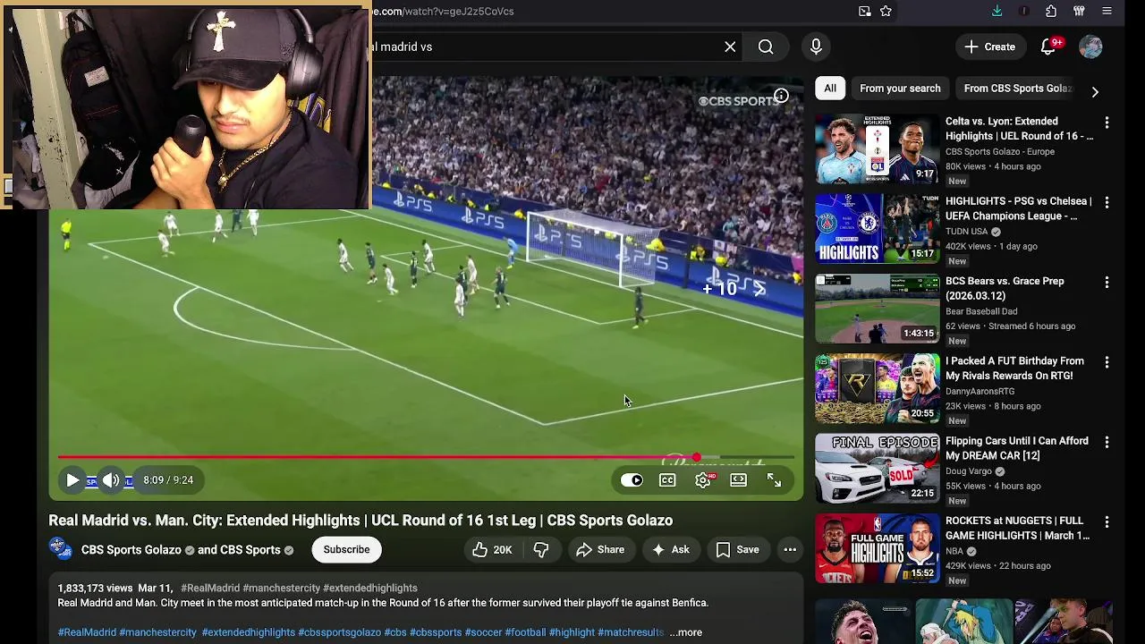
Task: Open the Create menu
Action: tap(990, 47)
